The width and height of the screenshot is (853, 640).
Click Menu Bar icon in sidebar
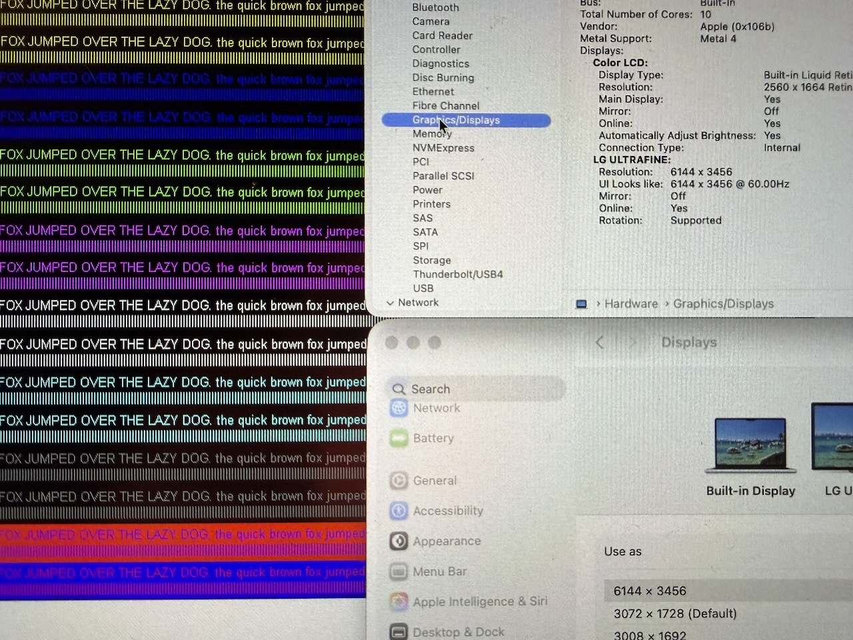[399, 571]
